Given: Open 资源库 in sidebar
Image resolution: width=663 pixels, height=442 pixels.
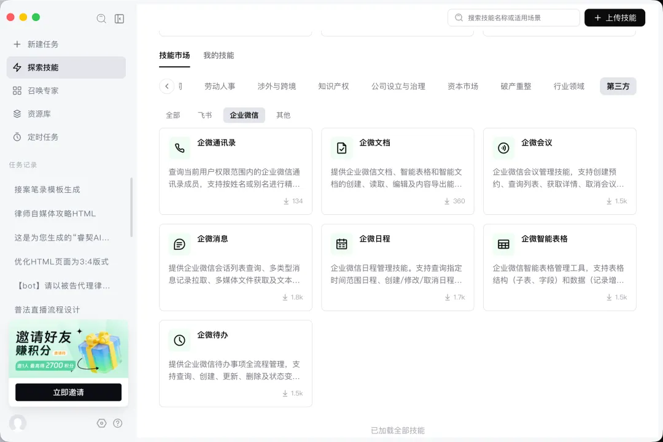Looking at the screenshot, I should [66, 114].
